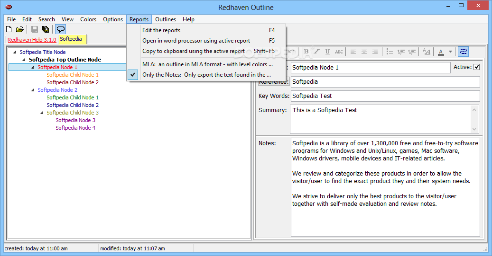Open the View menu
This screenshot has height=256, width=492.
[67, 19]
